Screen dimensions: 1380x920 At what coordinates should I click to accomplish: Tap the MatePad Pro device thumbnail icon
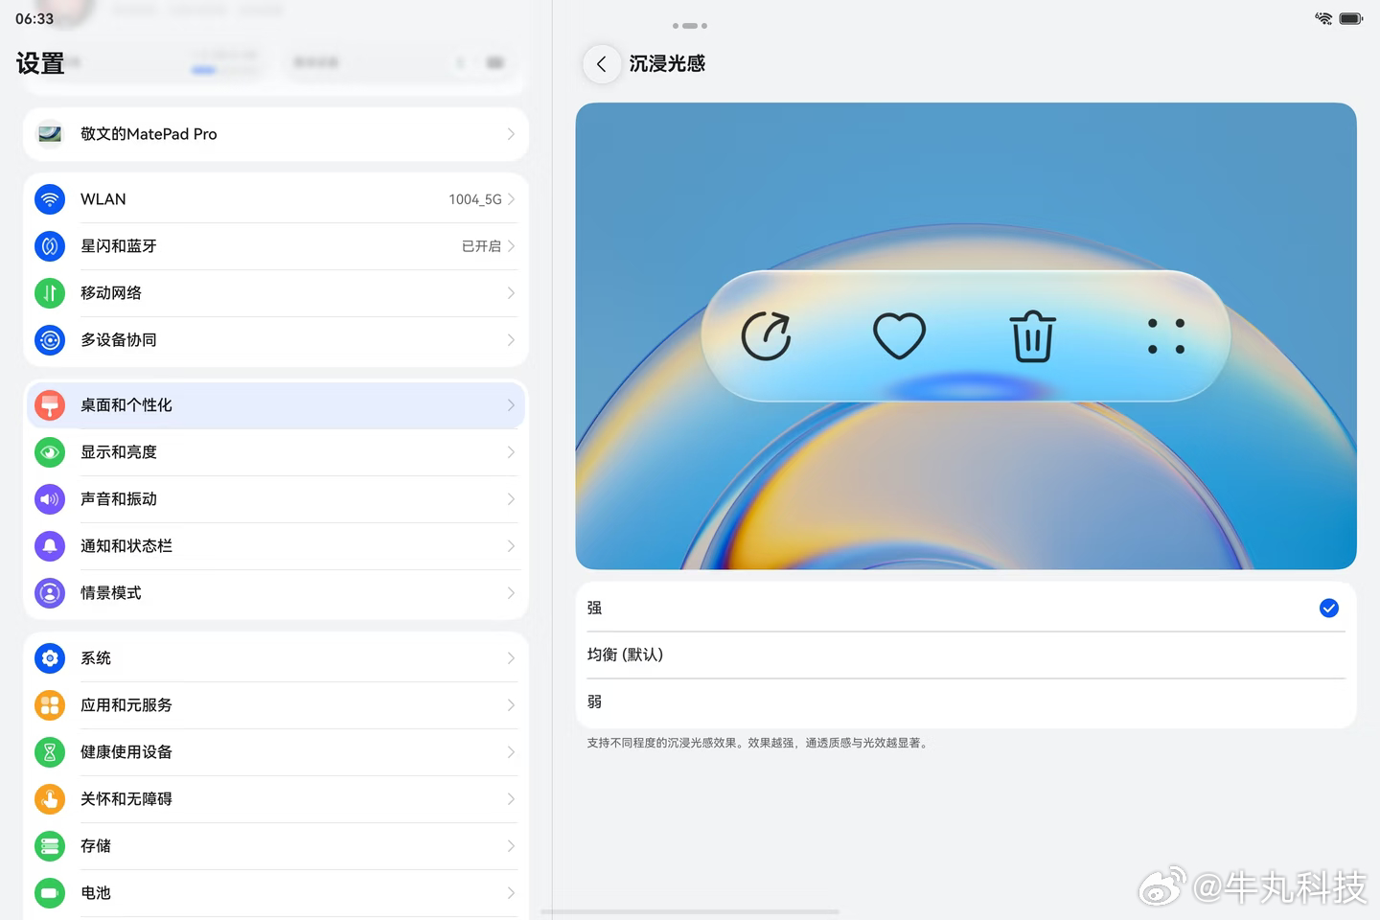pos(50,134)
